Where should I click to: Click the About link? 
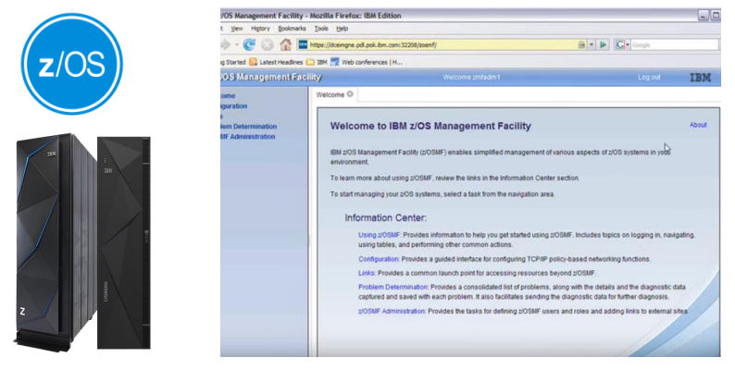click(698, 125)
